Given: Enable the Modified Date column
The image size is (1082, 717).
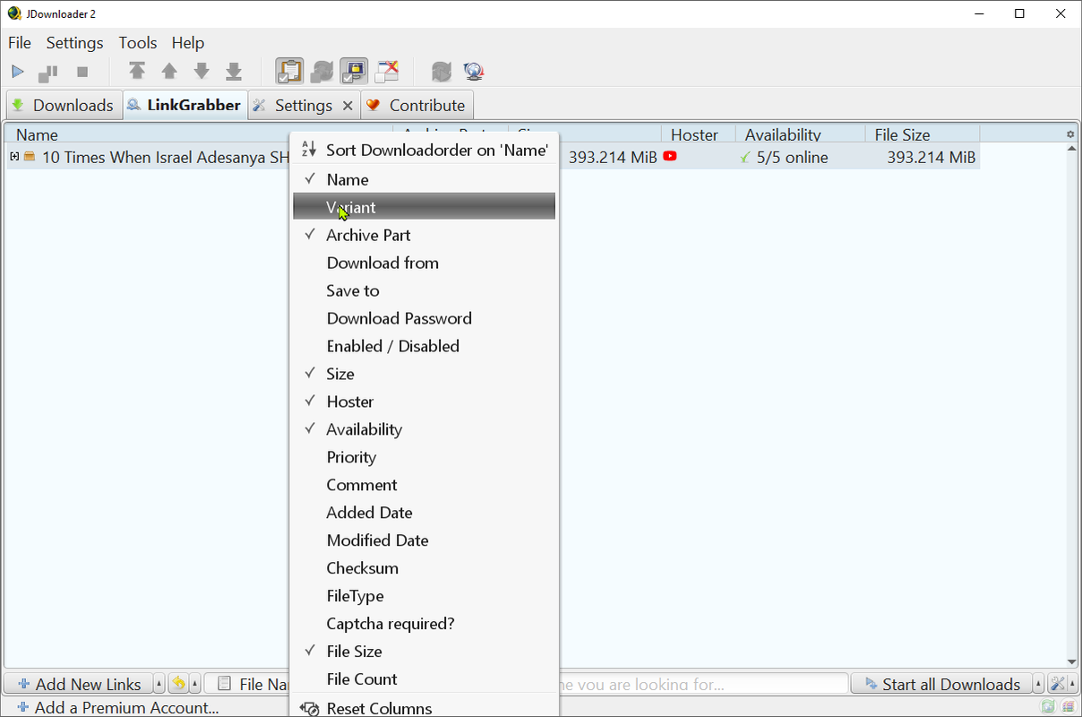Looking at the screenshot, I should [x=424, y=540].
